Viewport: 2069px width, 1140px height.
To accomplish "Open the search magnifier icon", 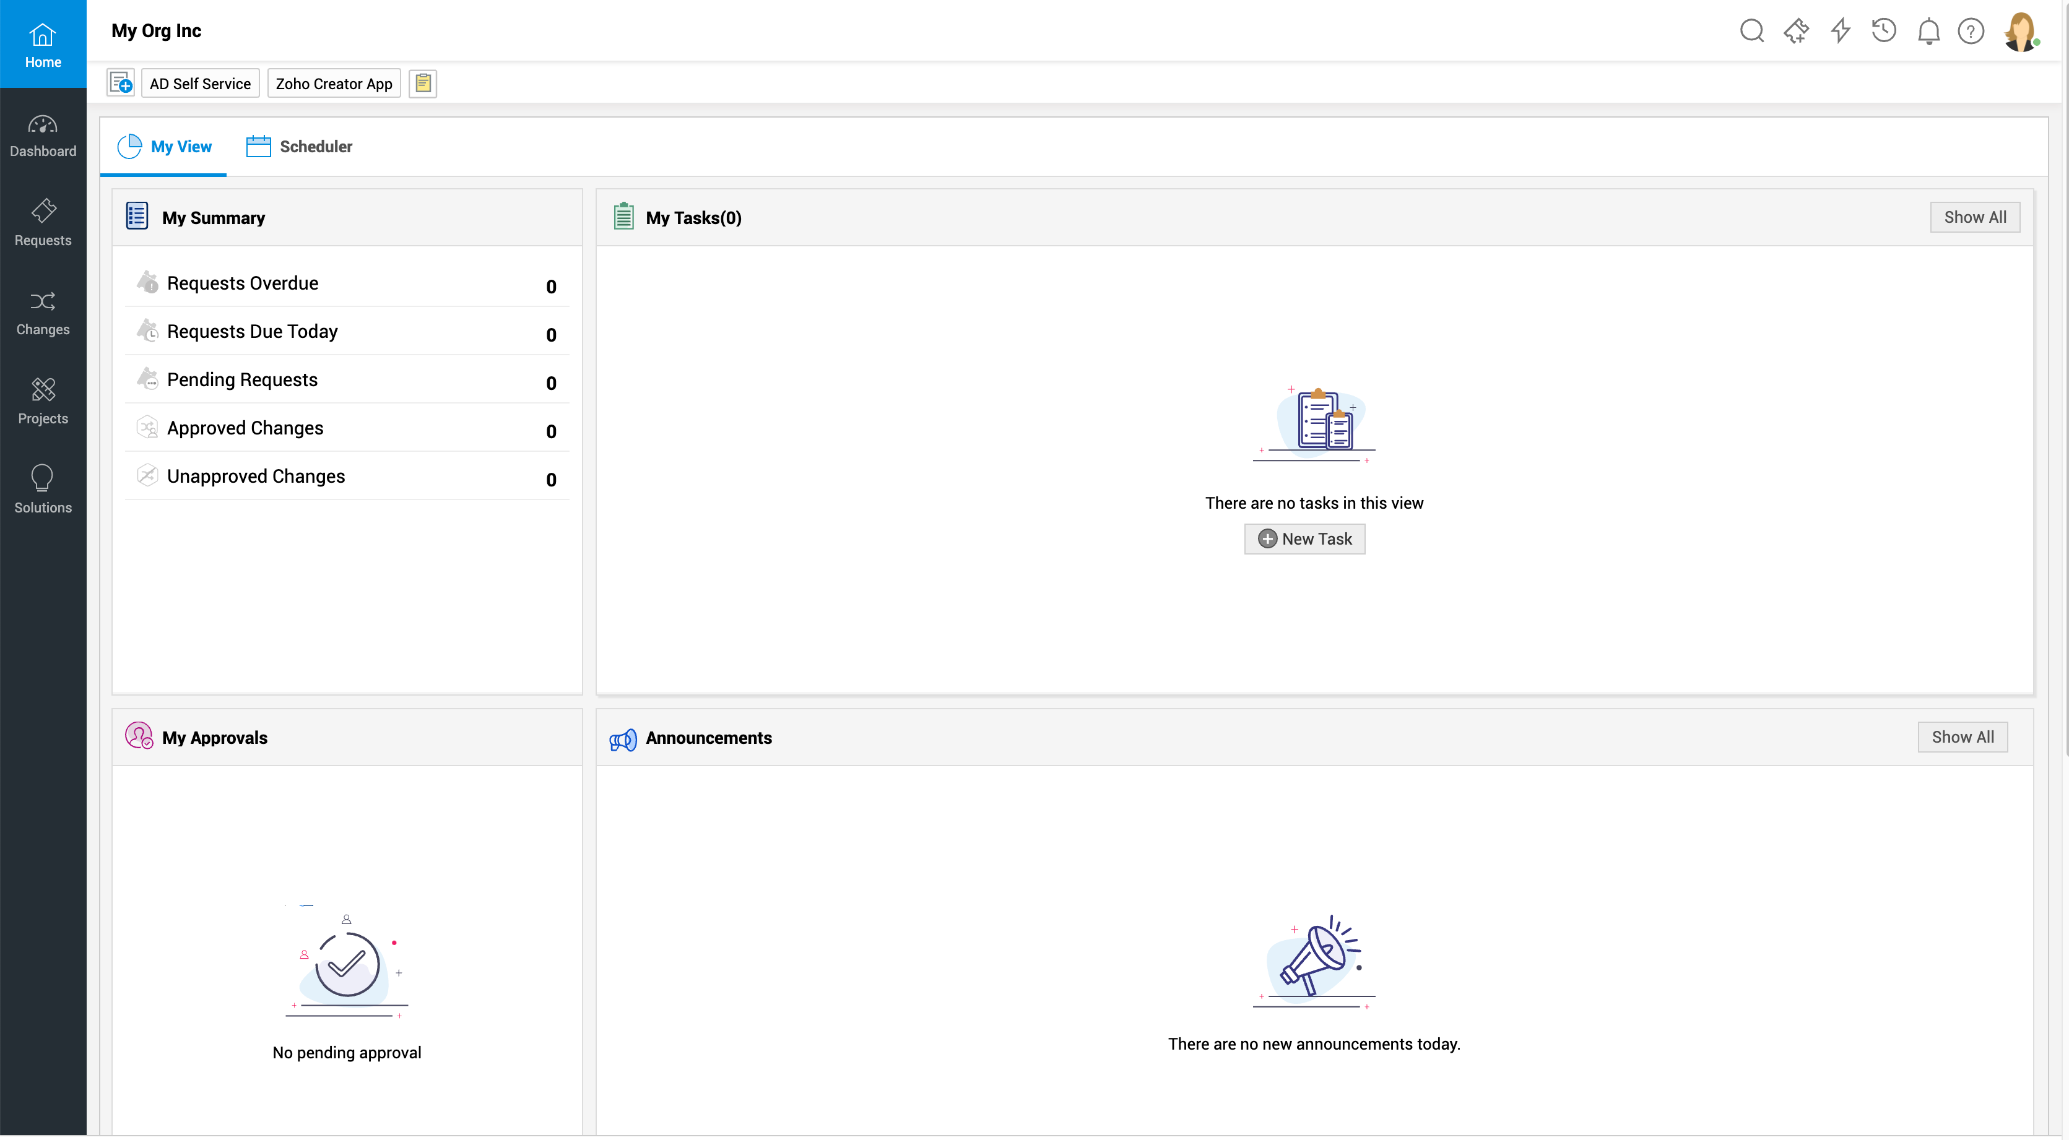I will (x=1752, y=32).
